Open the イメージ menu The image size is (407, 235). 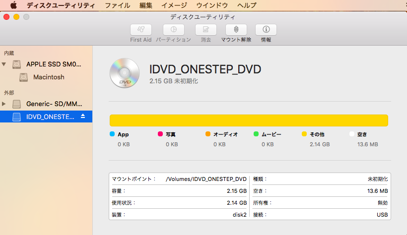click(x=174, y=5)
